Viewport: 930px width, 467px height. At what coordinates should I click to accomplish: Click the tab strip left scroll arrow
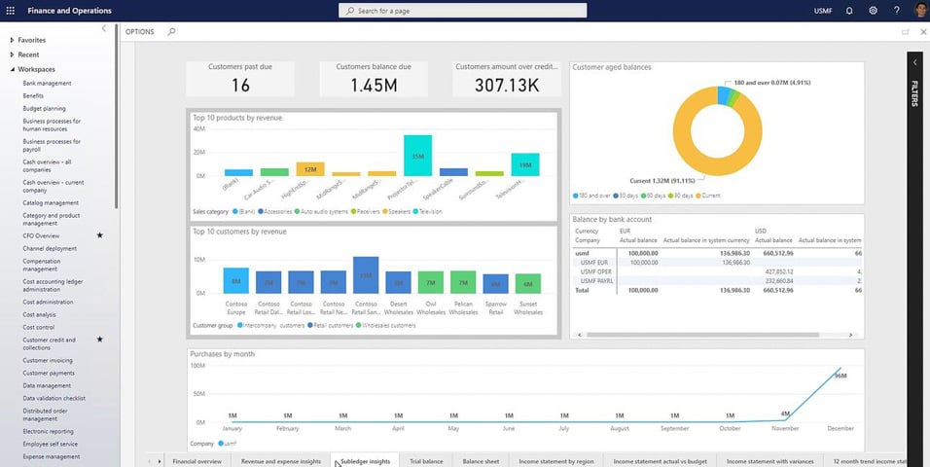tap(149, 461)
